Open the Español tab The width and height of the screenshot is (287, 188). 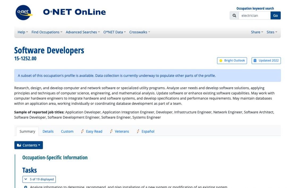(145, 131)
